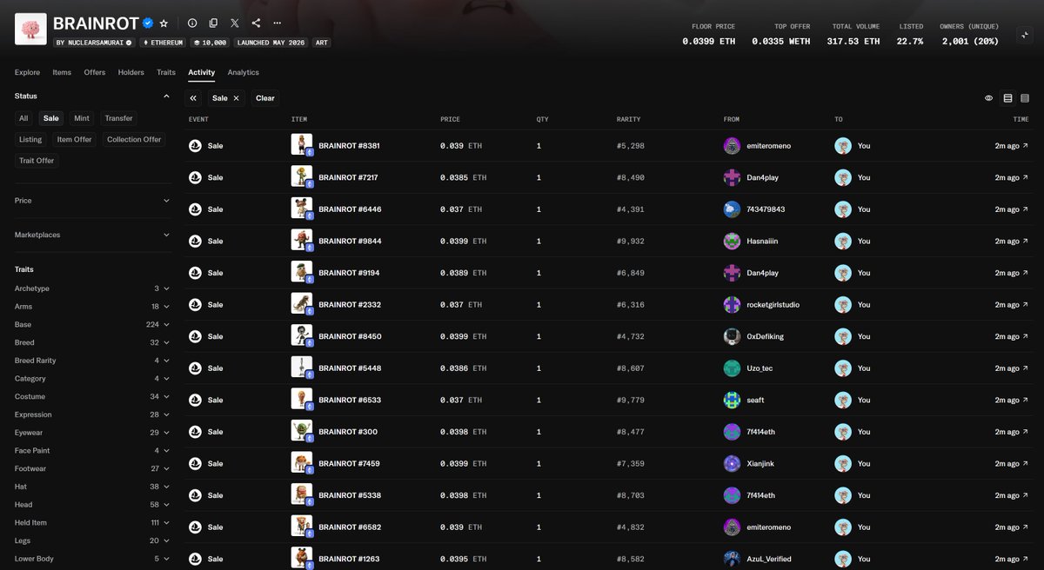Screen dimensions: 1044x570
Task: Click the share collection icon
Action: coord(256,23)
